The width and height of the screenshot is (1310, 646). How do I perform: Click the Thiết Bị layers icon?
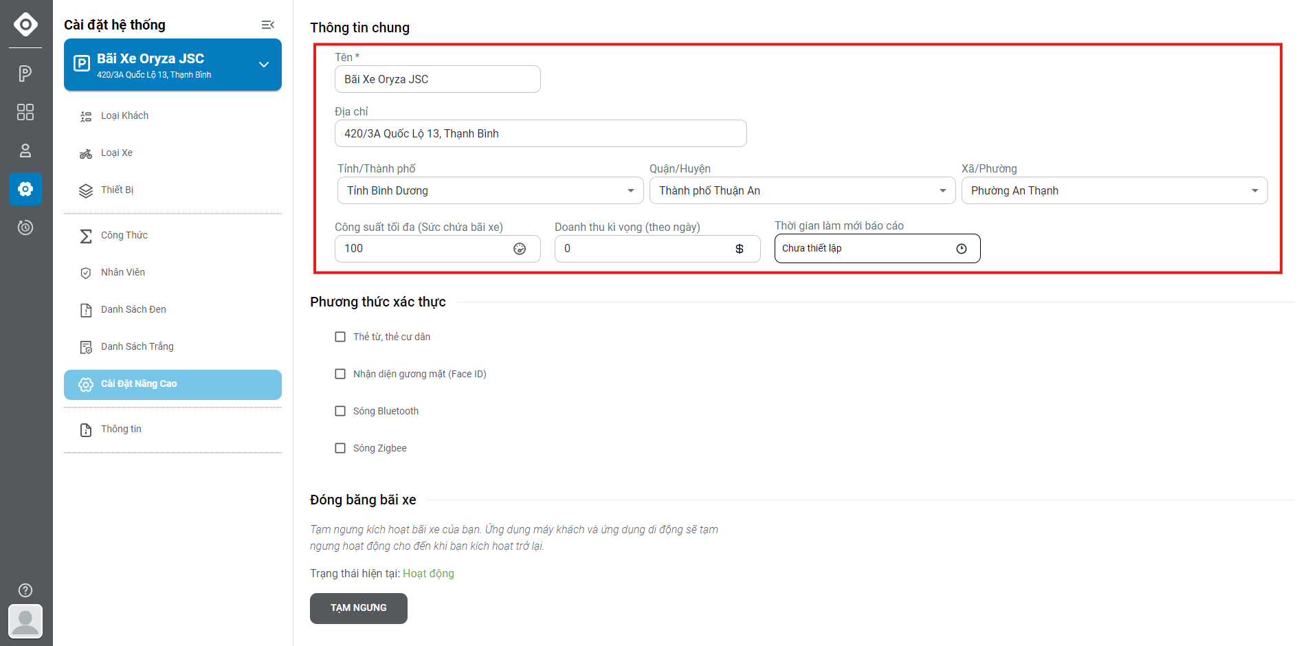(x=86, y=191)
